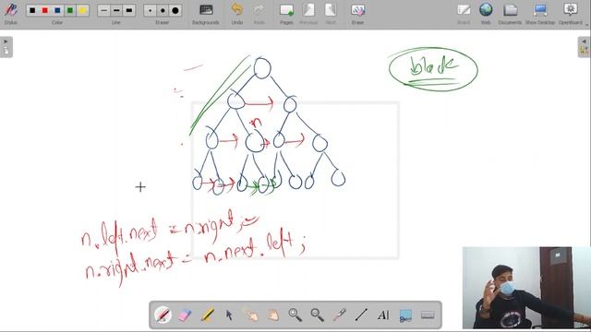591x332 pixels.
Task: Expand the left page thumbnails panel
Action: 6,47
